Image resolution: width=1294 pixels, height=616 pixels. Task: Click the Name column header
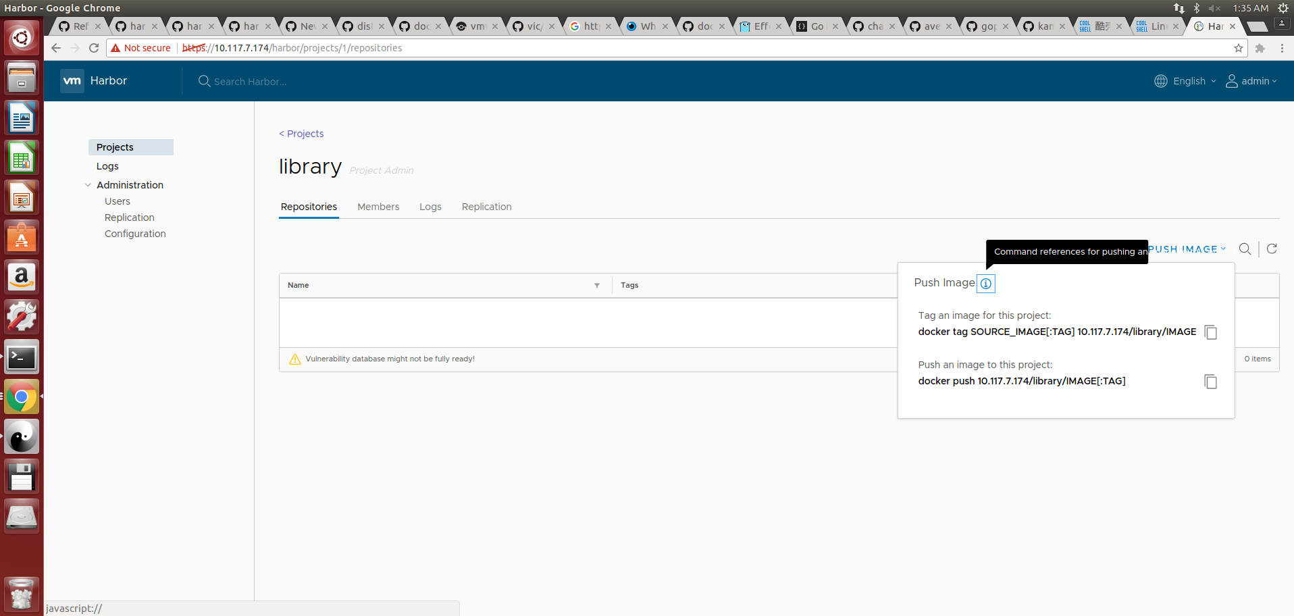(298, 285)
